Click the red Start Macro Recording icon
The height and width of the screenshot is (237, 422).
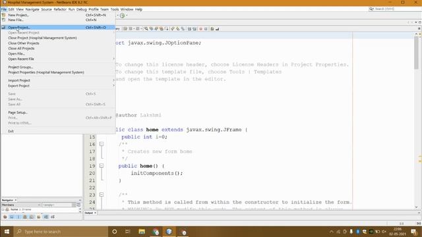(200, 29)
